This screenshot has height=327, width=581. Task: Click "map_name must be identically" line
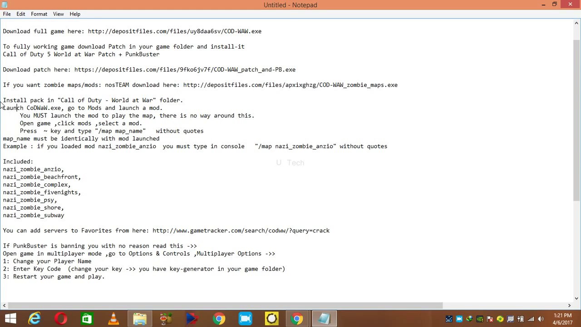click(x=81, y=139)
